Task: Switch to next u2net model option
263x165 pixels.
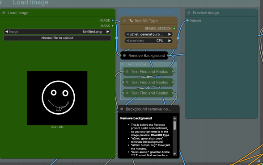Action: coord(170,34)
